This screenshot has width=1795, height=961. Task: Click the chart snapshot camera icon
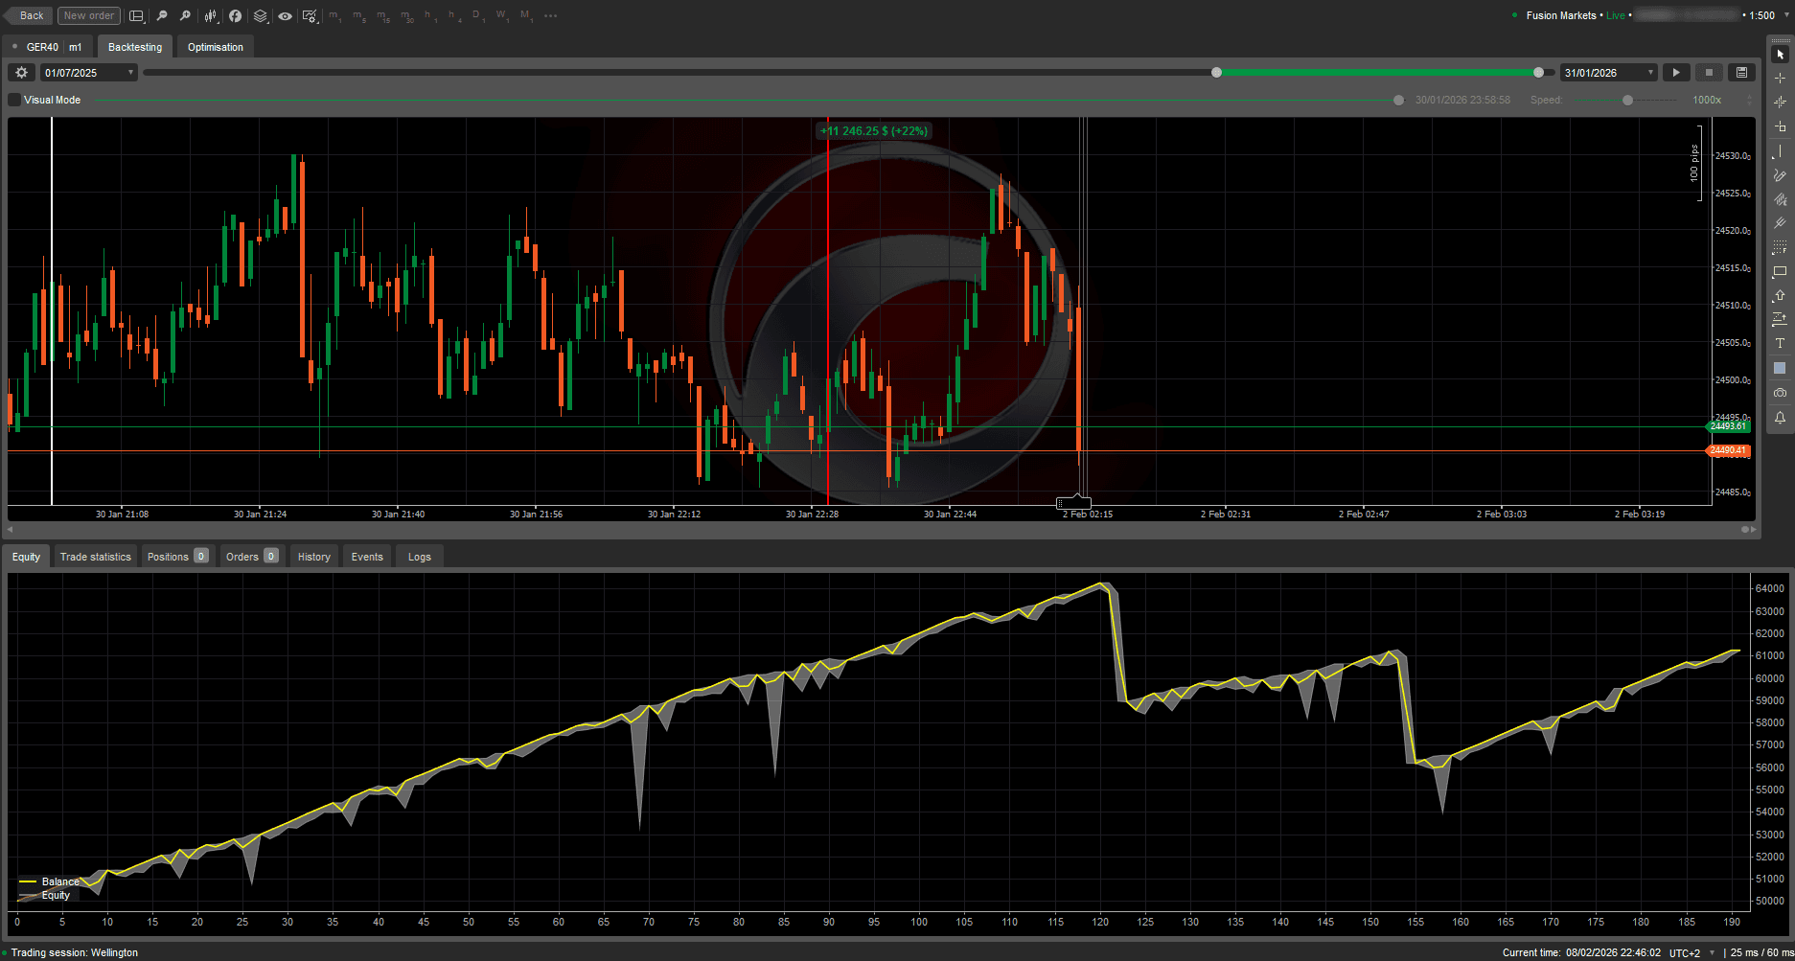1780,393
